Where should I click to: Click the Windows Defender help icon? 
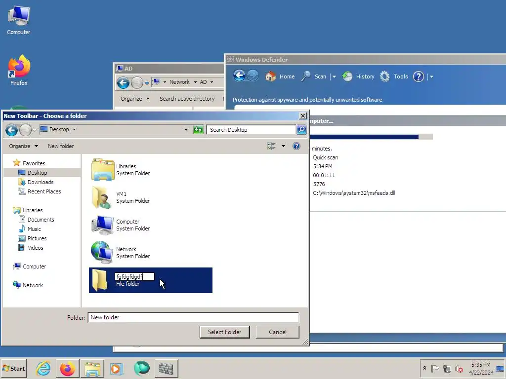click(419, 76)
